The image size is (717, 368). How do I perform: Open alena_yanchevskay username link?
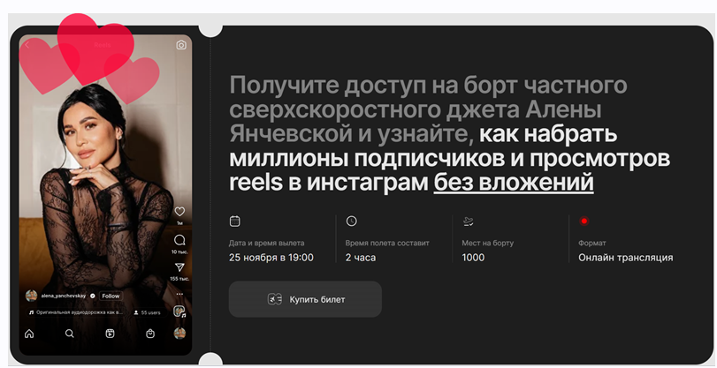tap(66, 296)
